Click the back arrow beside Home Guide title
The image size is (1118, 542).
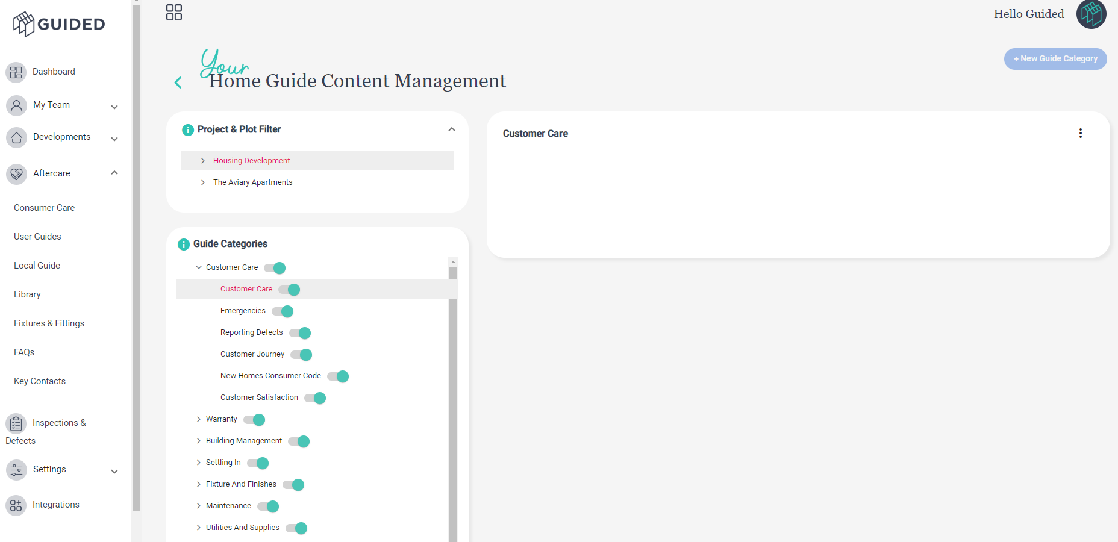pos(178,83)
